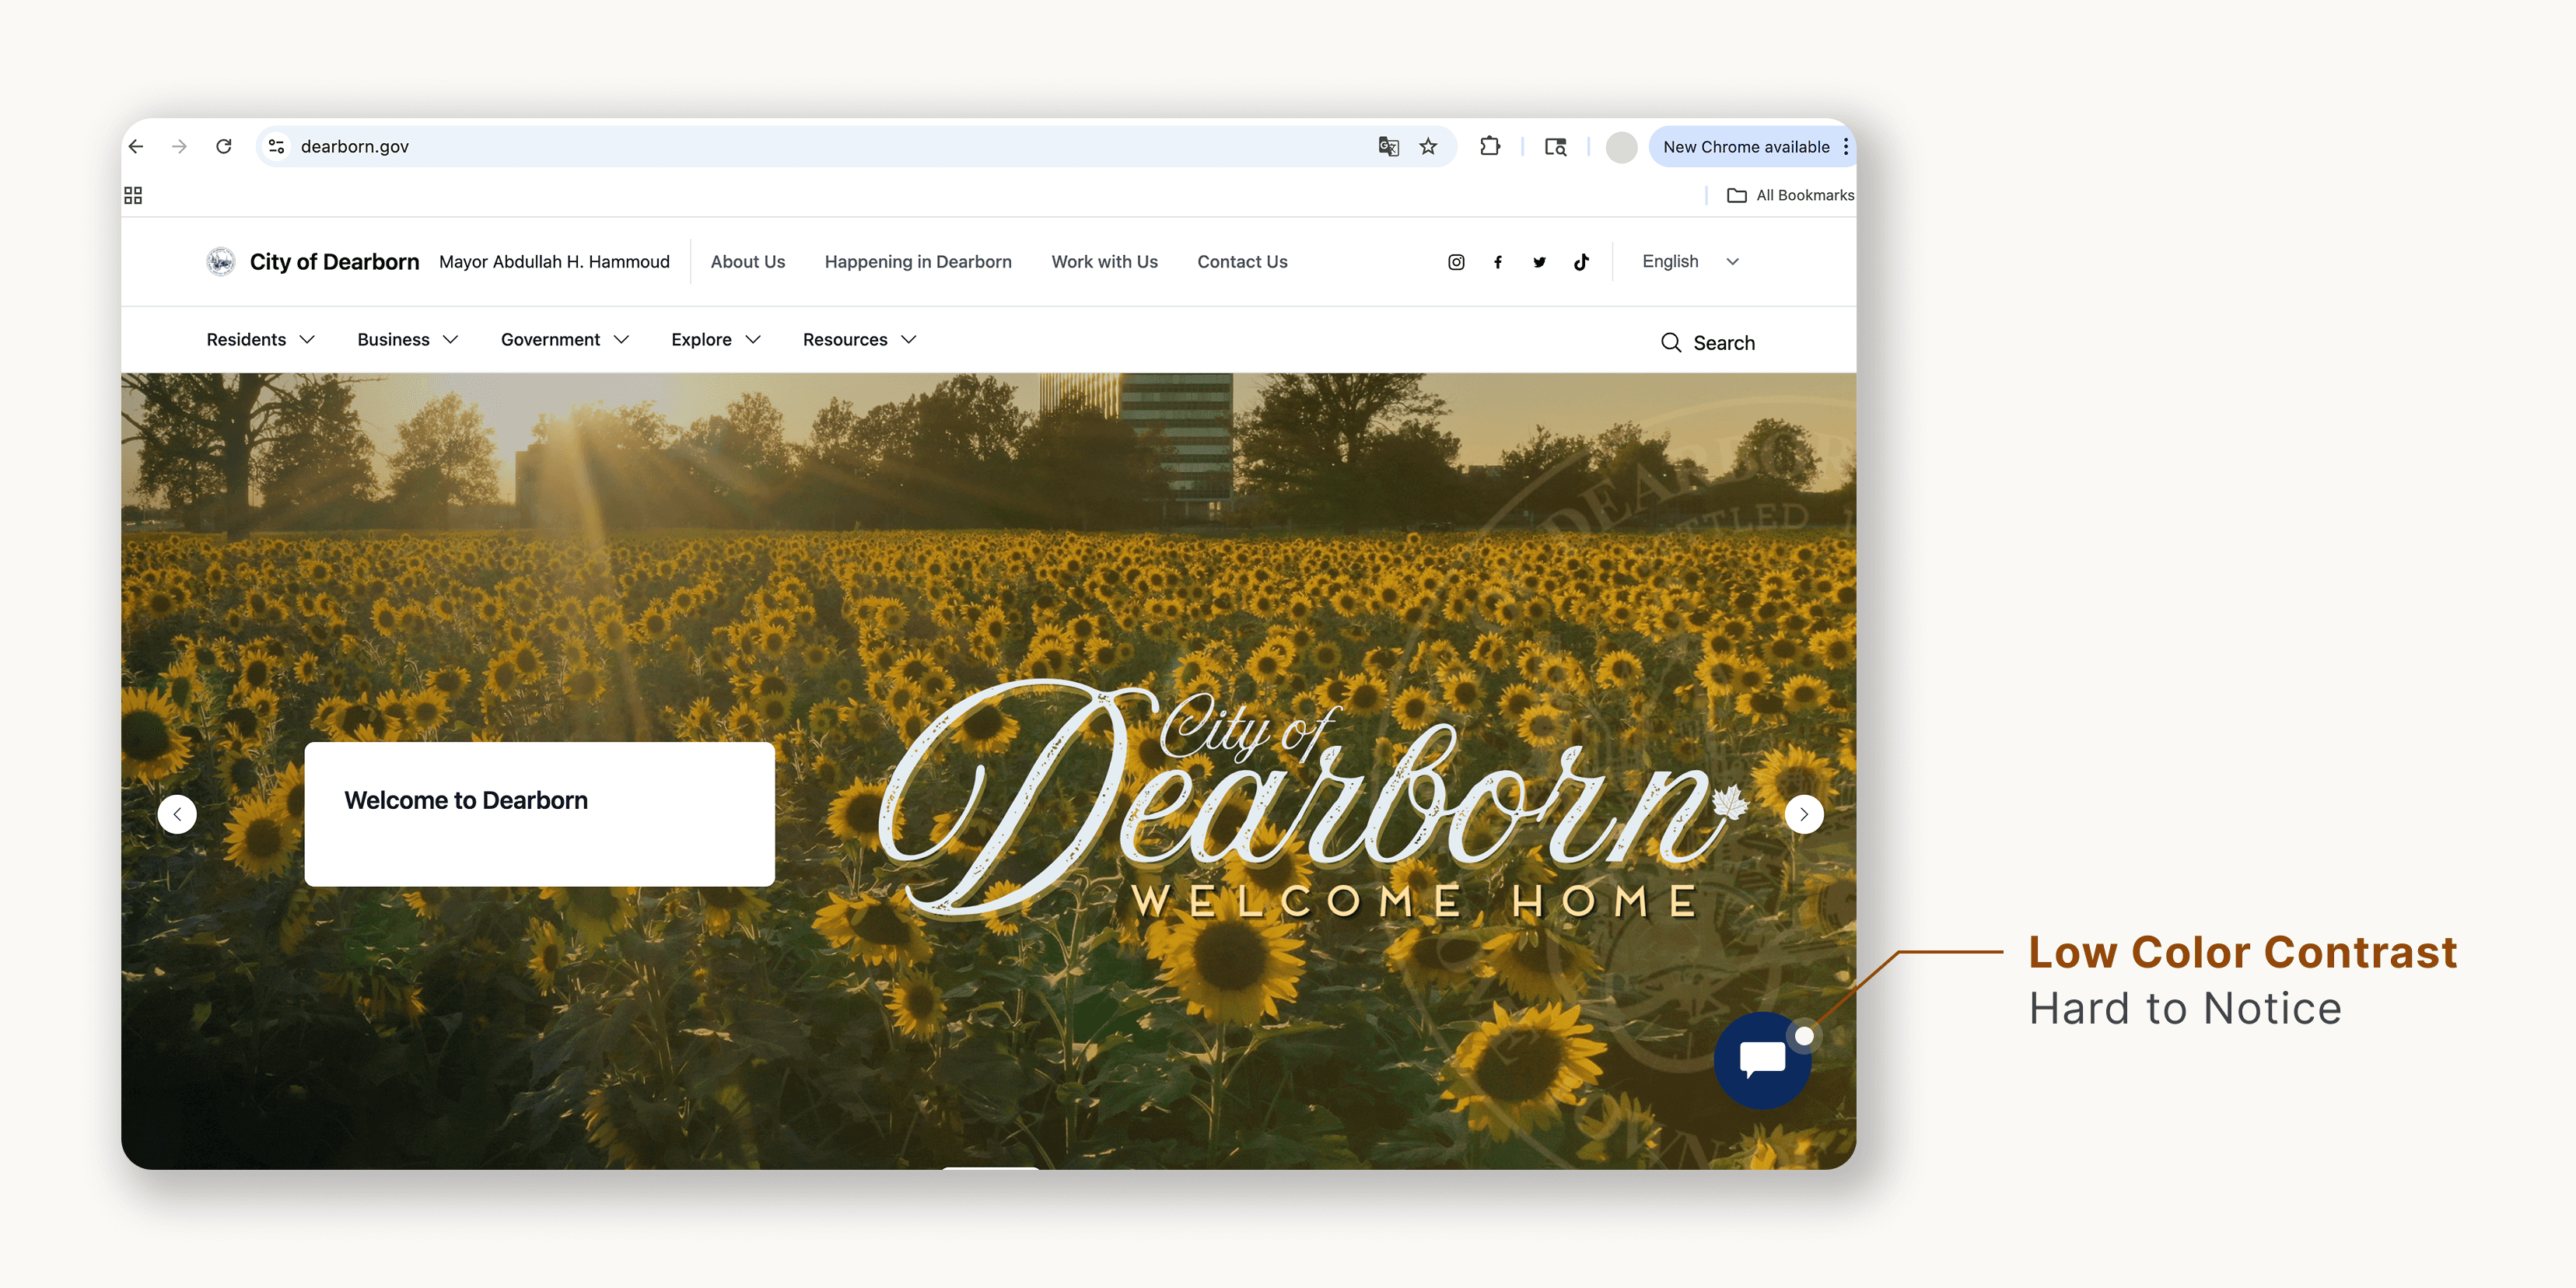This screenshot has height=1288, width=2576.
Task: Open the Facebook social icon
Action: pos(1497,262)
